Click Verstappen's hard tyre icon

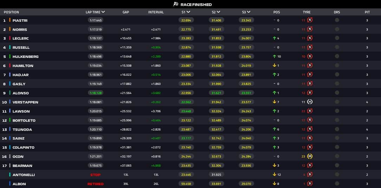point(310,102)
